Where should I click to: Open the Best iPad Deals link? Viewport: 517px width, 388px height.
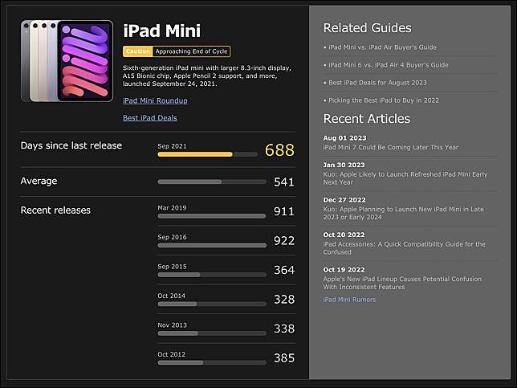[149, 118]
